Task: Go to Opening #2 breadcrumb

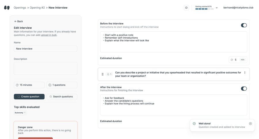Action: (x=37, y=7)
